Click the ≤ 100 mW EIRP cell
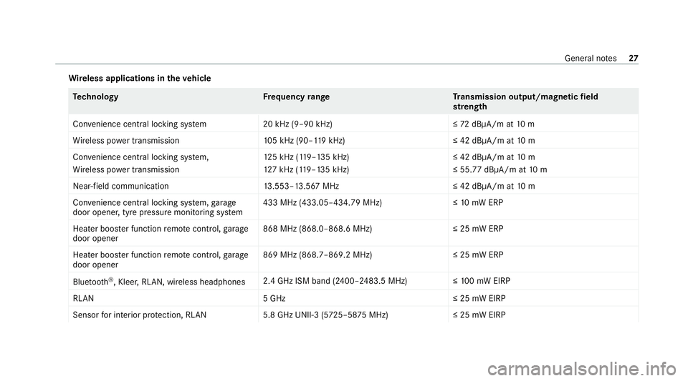The height and width of the screenshot is (381, 688). [482, 281]
